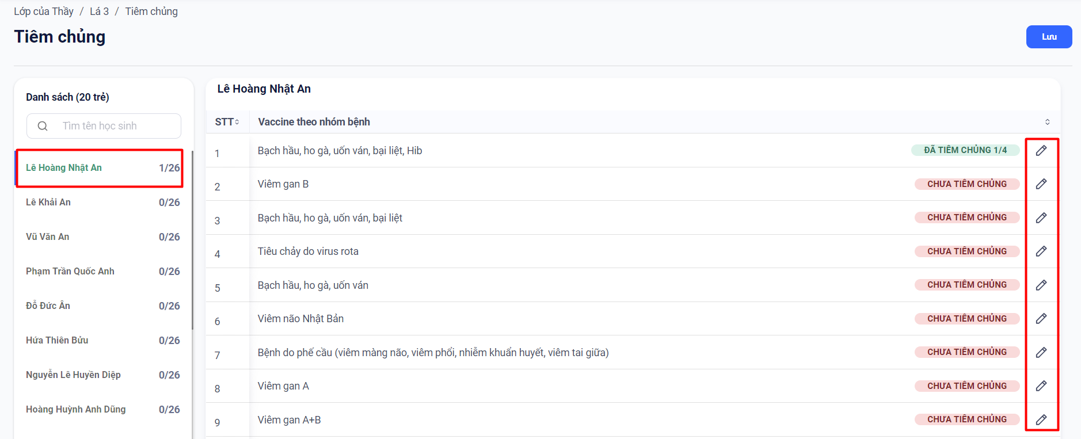Viewport: 1081px width, 439px height.
Task: Save changes with the Lưu button
Action: coord(1048,37)
